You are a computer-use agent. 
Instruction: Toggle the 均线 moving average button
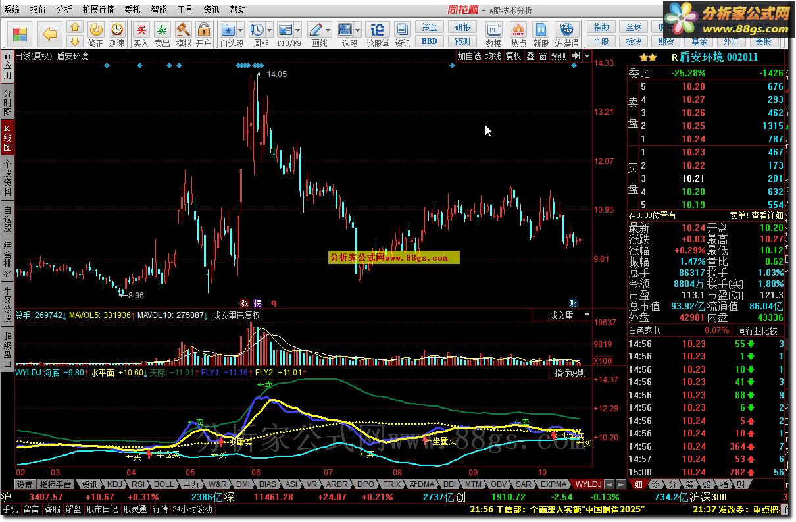(x=493, y=57)
